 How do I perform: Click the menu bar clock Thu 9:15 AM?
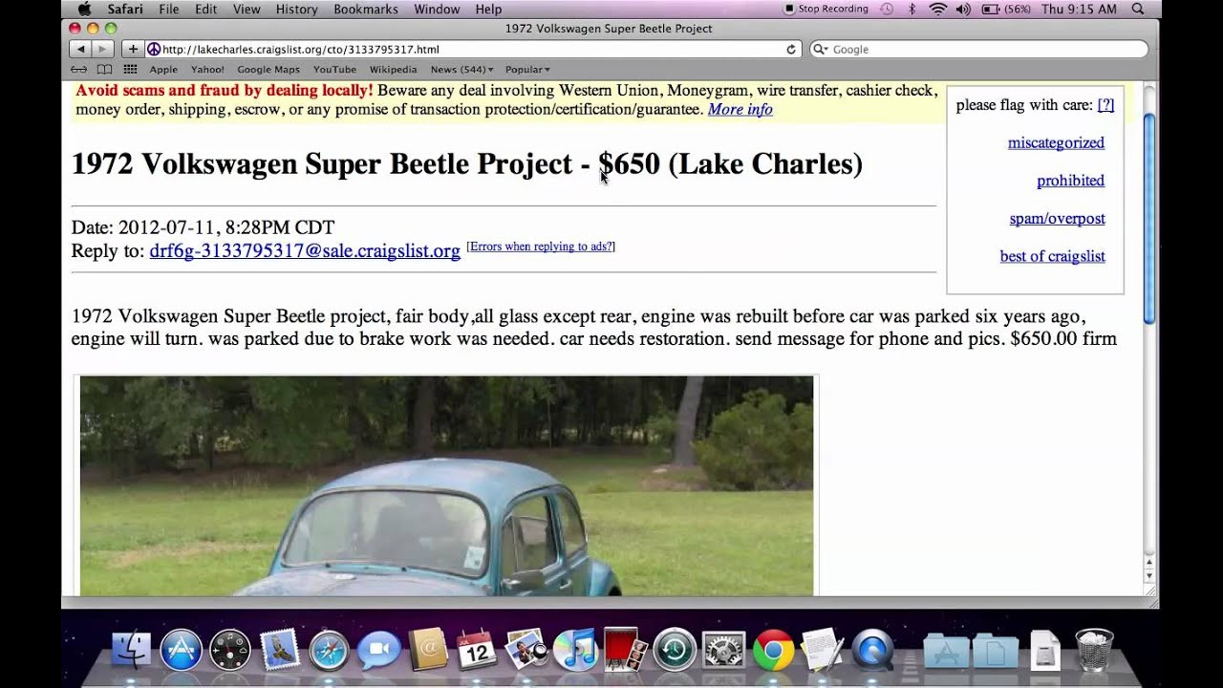coord(1080,10)
